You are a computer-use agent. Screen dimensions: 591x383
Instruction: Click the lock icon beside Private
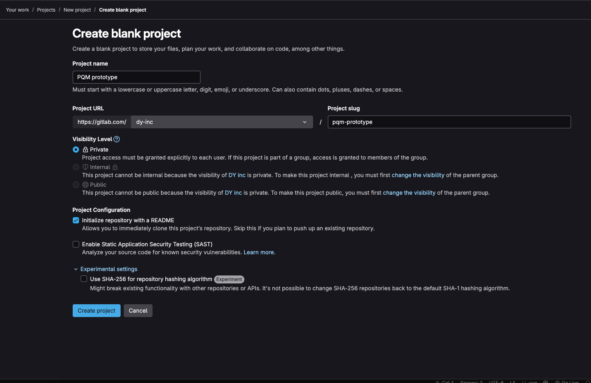pos(85,150)
